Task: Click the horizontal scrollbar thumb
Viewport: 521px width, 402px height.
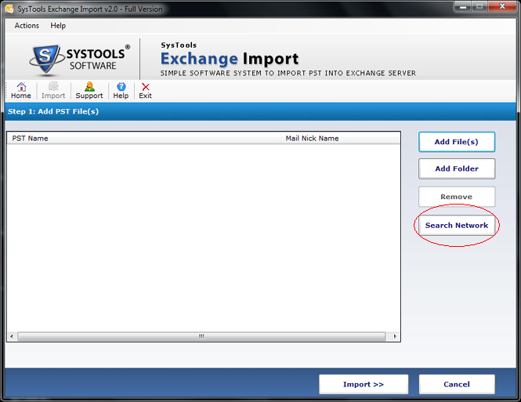Action: pyautogui.click(x=201, y=336)
